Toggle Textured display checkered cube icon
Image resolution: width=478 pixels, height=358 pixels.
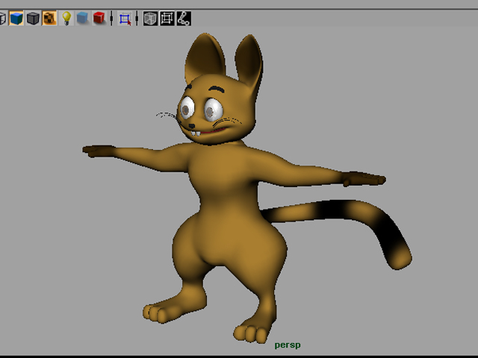[49, 18]
